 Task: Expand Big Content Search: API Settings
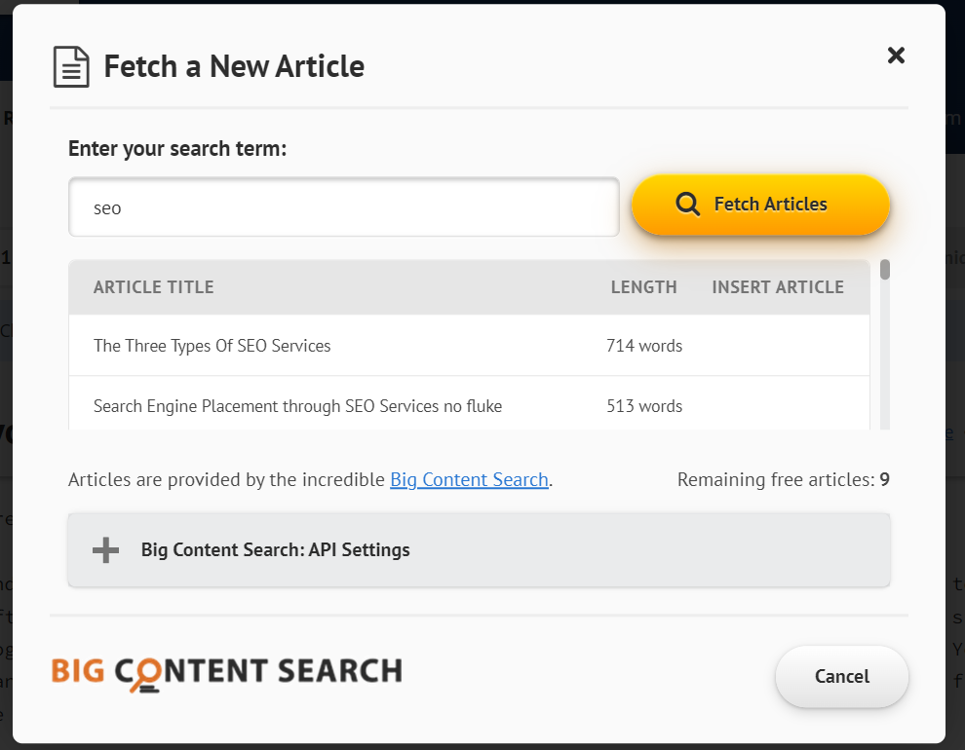pyautogui.click(x=479, y=549)
